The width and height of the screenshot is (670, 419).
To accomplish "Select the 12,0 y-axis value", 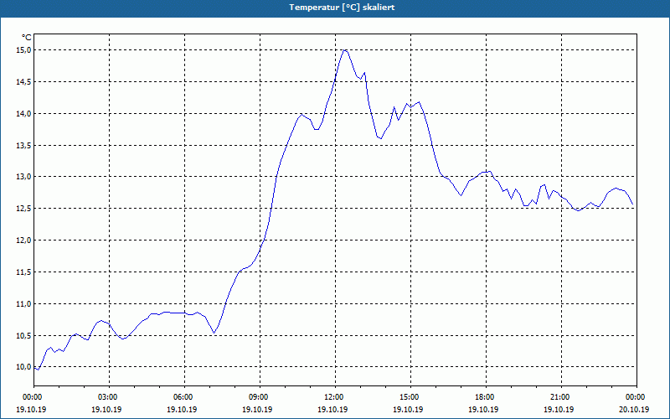I will coord(23,241).
